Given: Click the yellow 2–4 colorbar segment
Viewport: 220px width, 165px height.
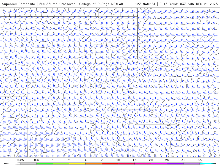Looking at the screenshot, I should pyautogui.click(x=77, y=164).
